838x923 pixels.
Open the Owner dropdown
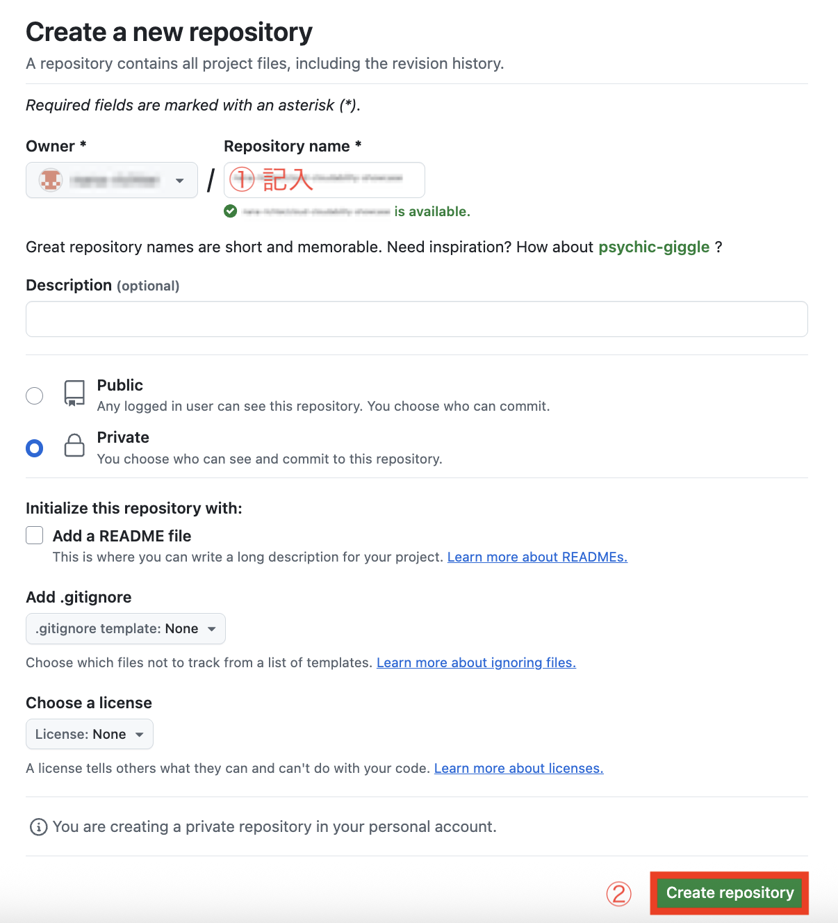(x=111, y=179)
